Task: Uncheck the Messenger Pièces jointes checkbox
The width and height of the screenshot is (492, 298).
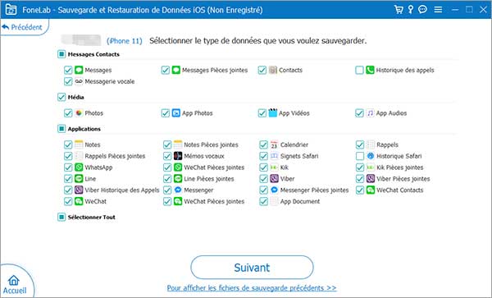Action: coord(263,190)
